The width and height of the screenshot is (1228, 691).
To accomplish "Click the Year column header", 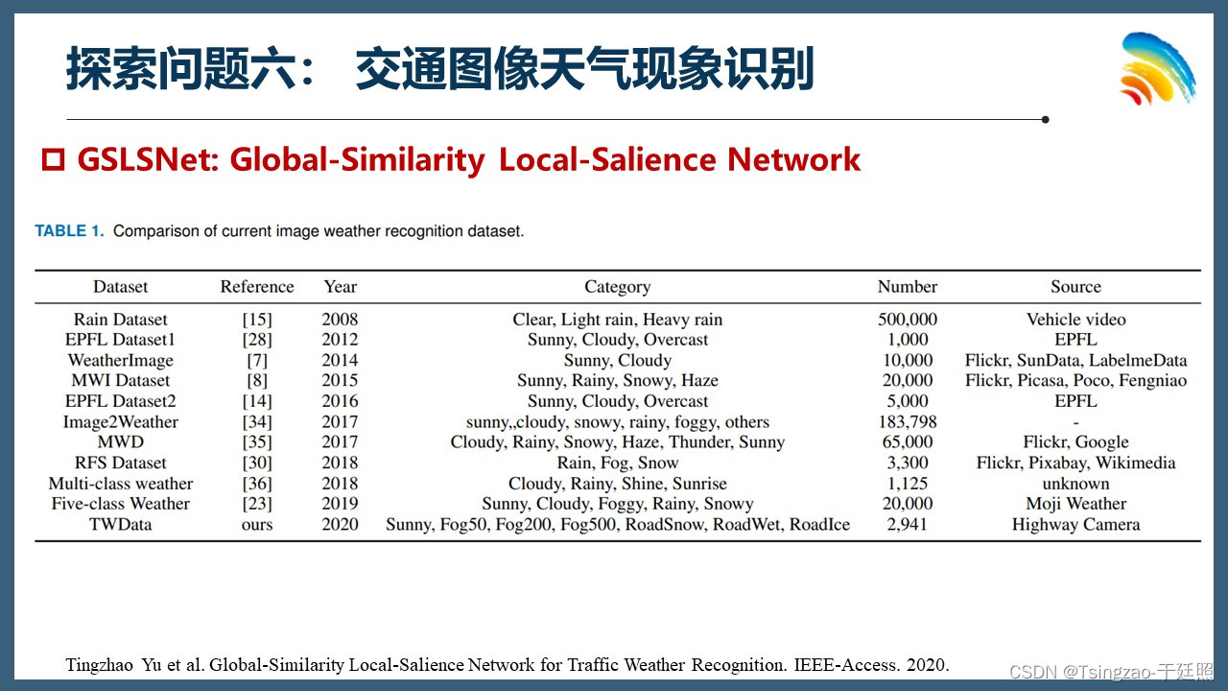I will pos(340,287).
